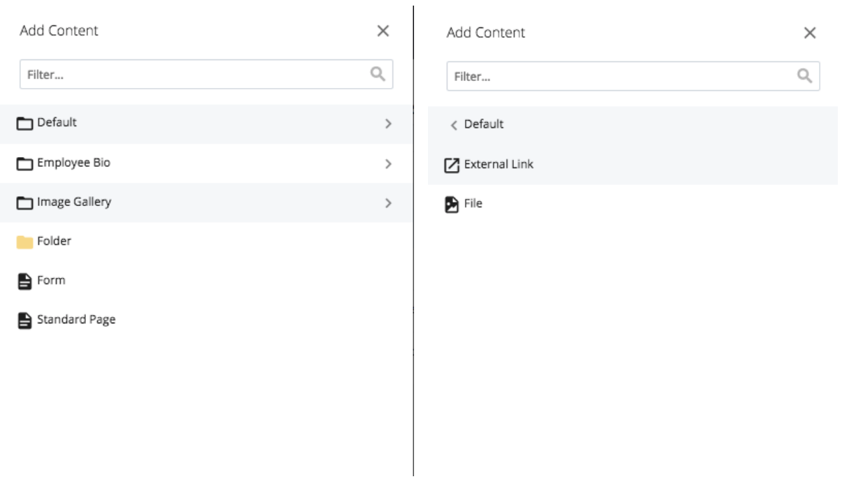Click the External Link icon

click(x=452, y=165)
